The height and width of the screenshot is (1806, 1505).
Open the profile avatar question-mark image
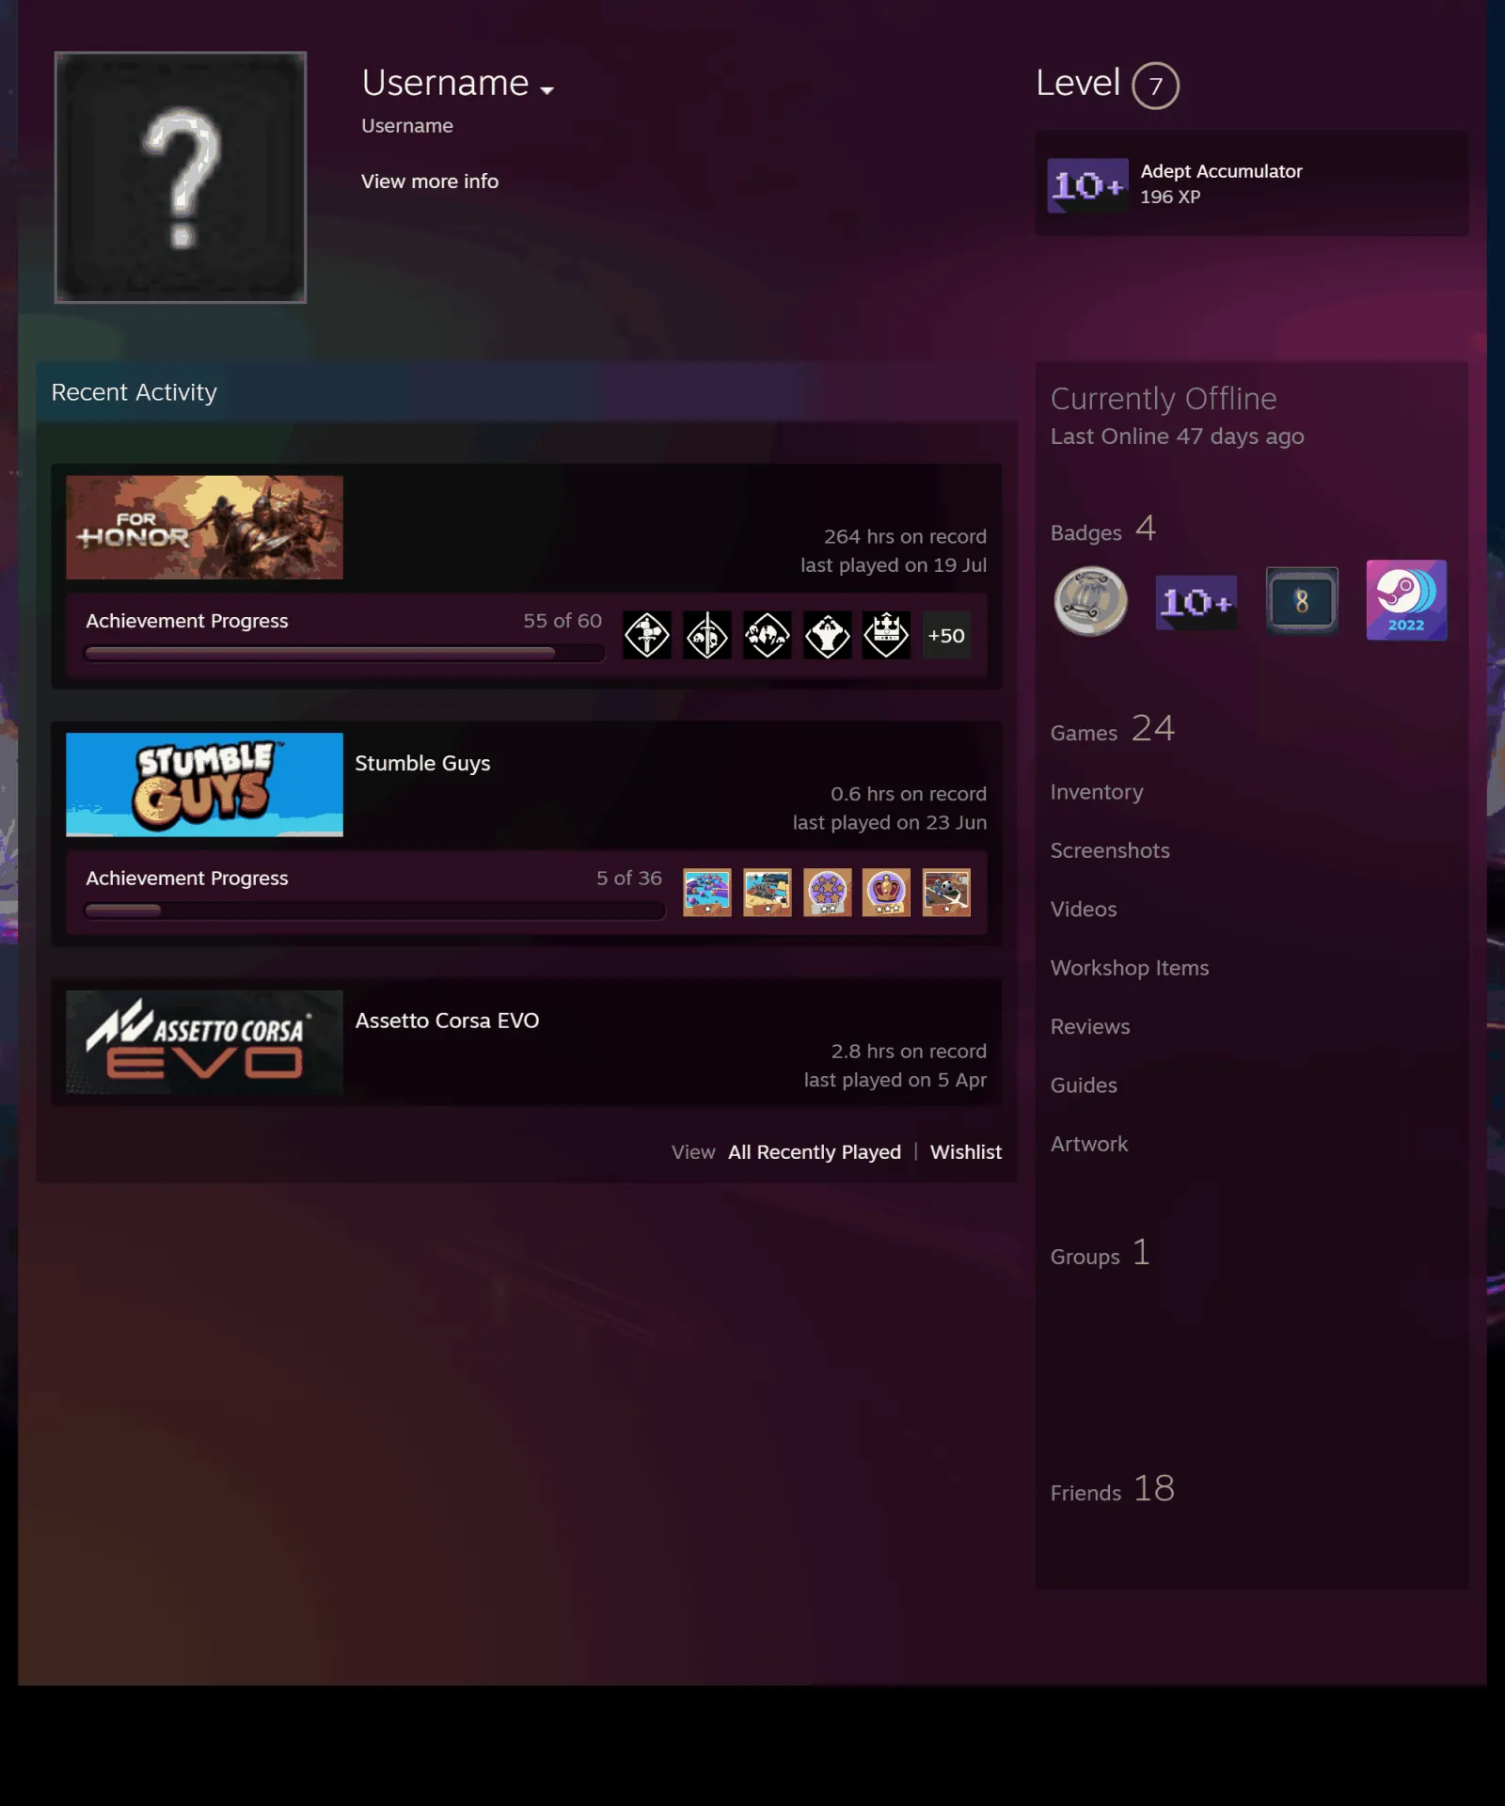[x=181, y=177]
